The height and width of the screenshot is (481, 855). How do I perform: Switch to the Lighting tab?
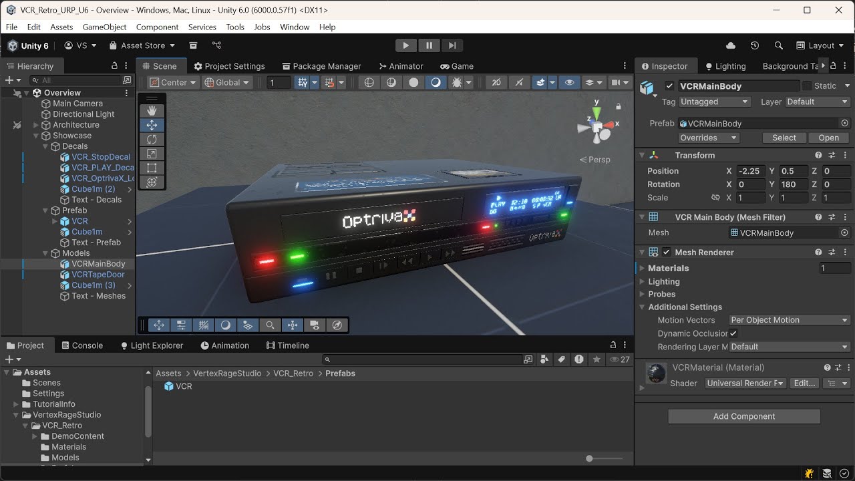[725, 66]
